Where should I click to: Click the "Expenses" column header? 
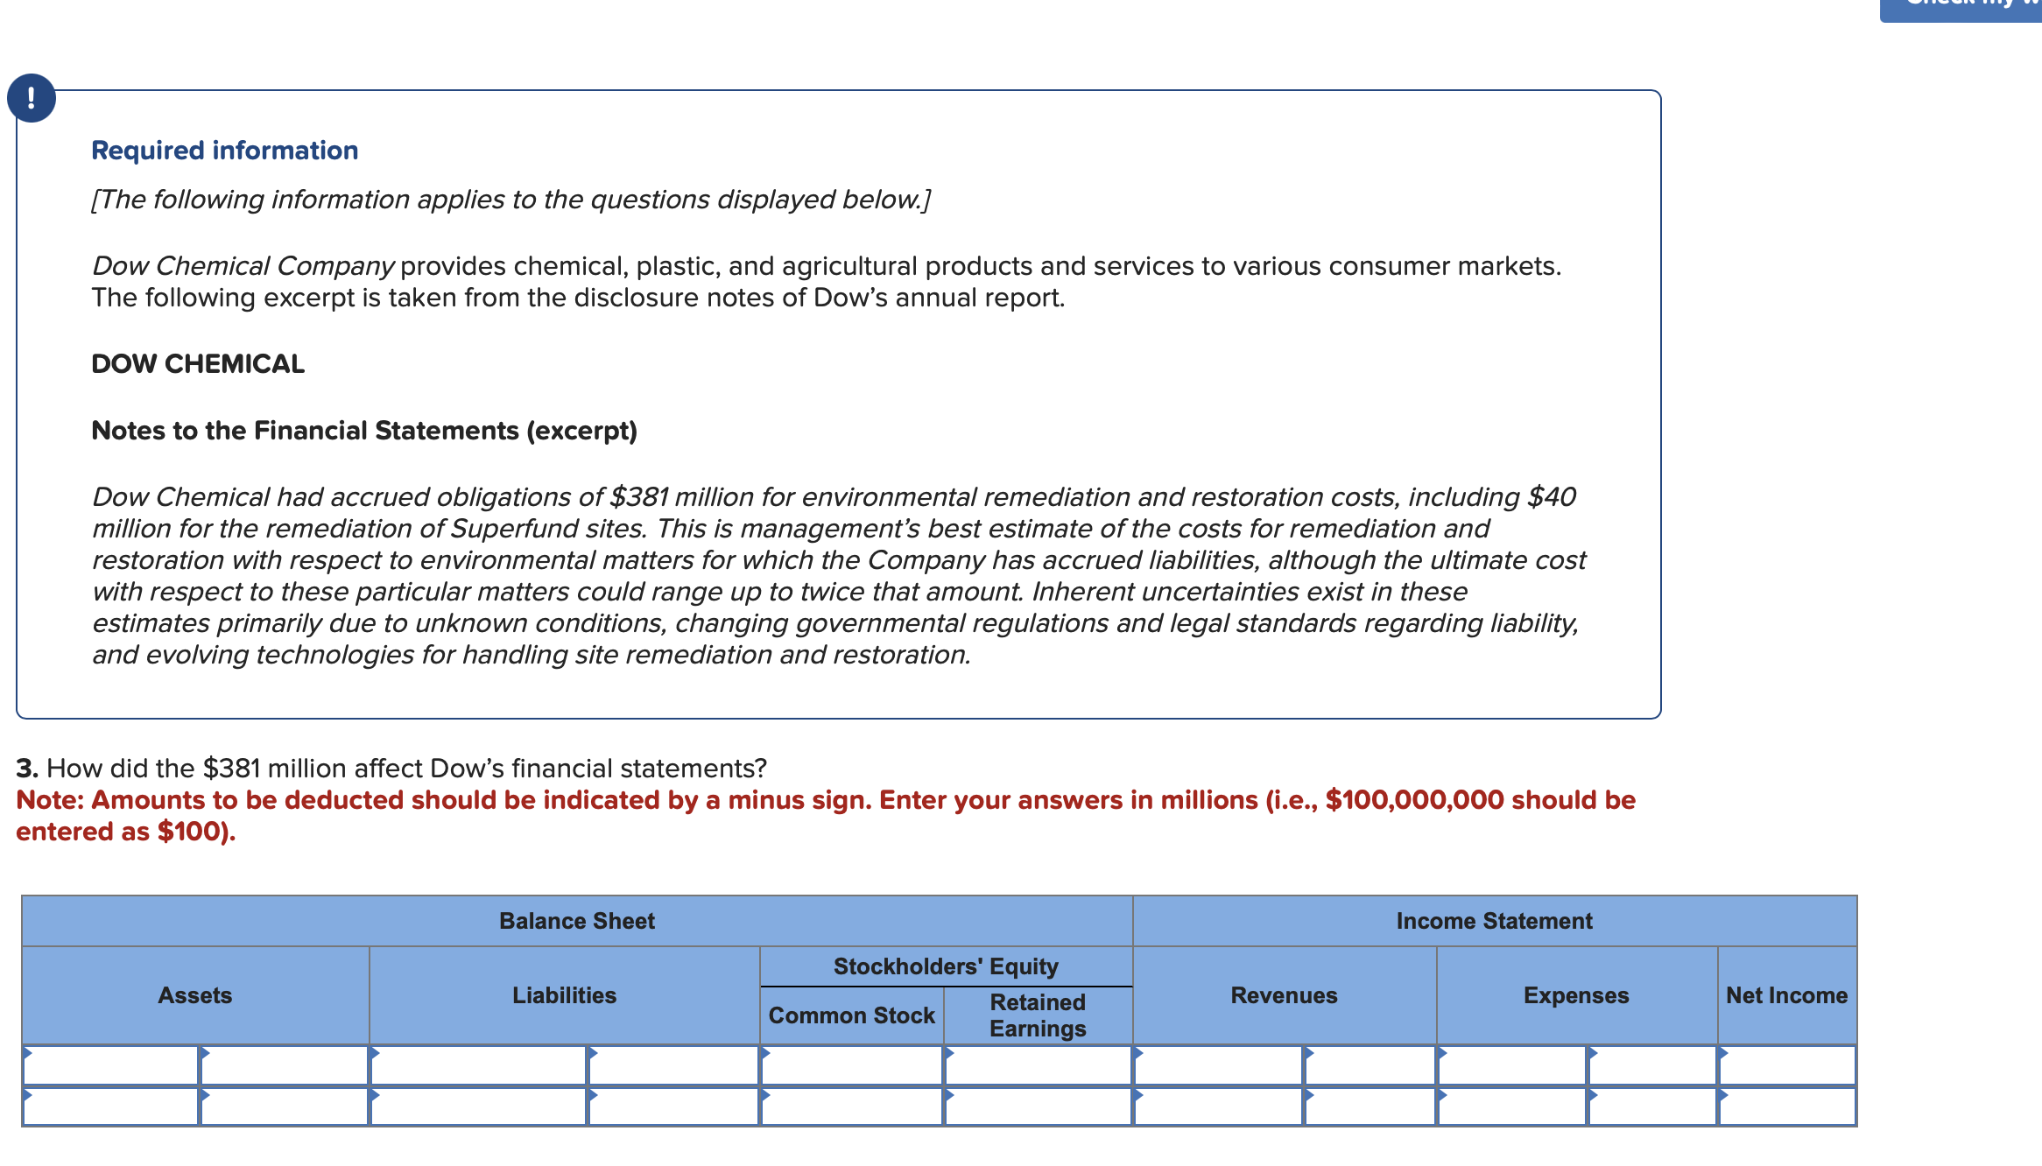click(x=1576, y=995)
